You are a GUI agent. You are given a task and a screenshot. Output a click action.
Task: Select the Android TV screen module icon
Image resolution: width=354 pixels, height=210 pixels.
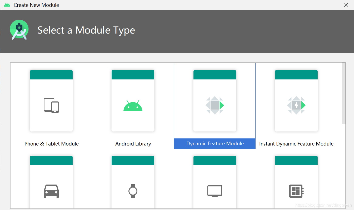215,191
